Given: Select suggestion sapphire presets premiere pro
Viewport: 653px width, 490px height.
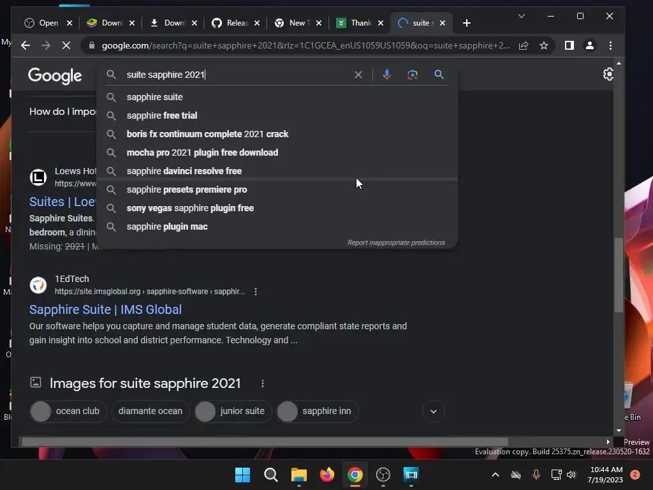Looking at the screenshot, I should tap(277, 189).
